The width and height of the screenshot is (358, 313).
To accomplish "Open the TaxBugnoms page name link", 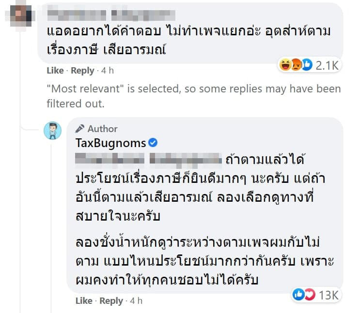I will [110, 143].
